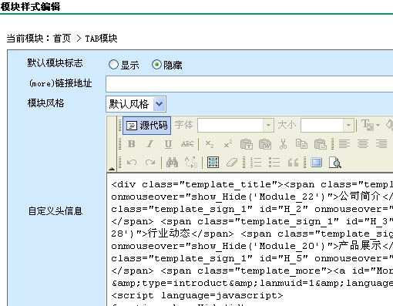
Task: Toggle the 源代码 source view button
Action: click(x=146, y=126)
